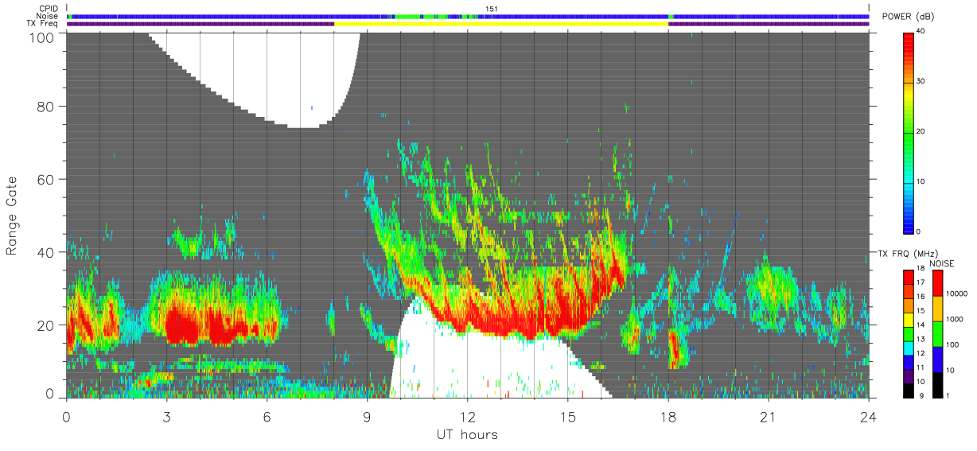
Task: Click the 6 tick on UT hours axis
Action: coord(267,416)
